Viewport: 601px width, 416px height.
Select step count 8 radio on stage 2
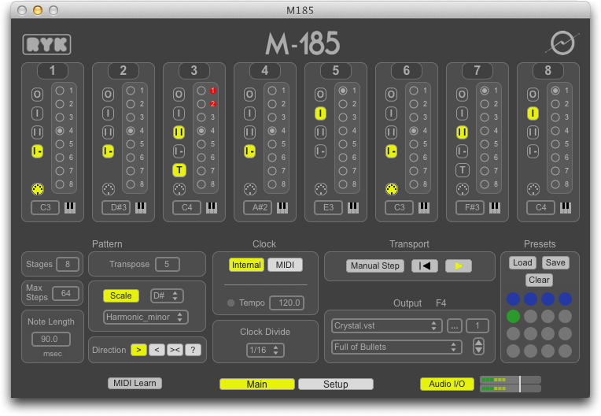[x=131, y=184]
